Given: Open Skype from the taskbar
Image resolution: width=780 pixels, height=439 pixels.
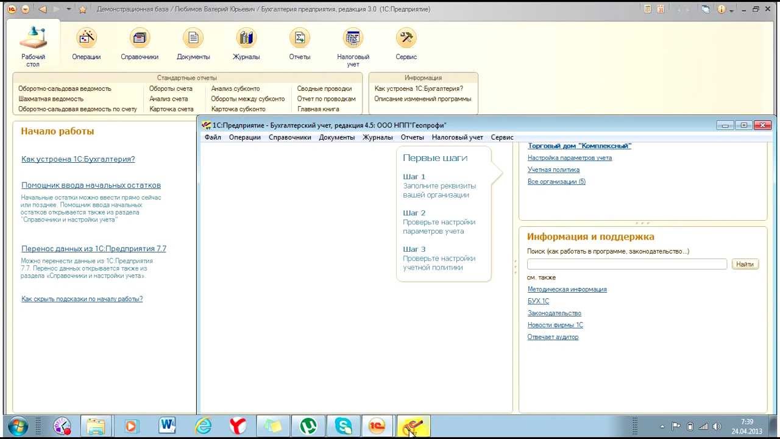Looking at the screenshot, I should pyautogui.click(x=343, y=426).
